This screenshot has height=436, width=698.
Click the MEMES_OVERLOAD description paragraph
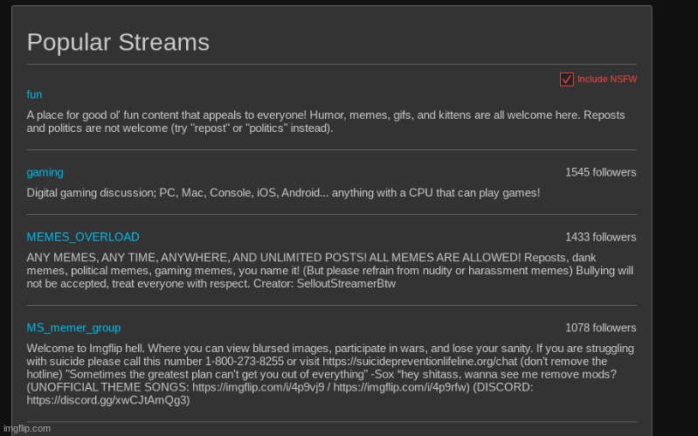[323, 271]
